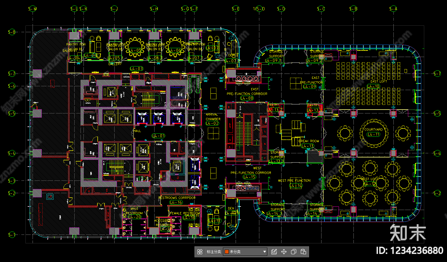Click the BREAK ROOM label

[x=309, y=141]
